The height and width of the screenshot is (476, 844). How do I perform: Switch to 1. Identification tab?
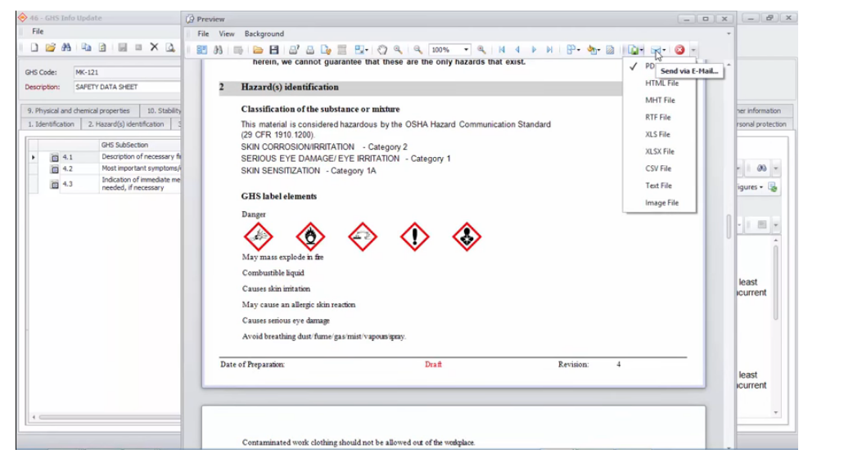[x=51, y=124]
